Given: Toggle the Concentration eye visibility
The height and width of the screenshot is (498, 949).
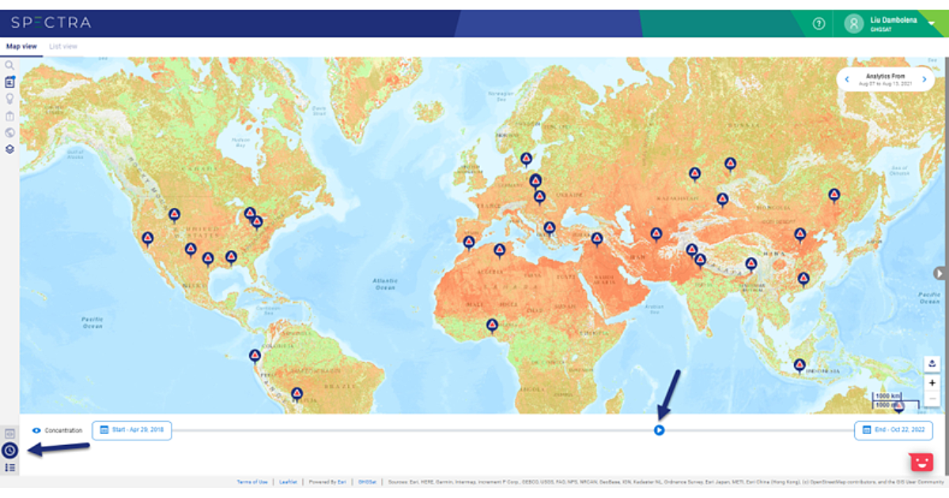Looking at the screenshot, I should tap(36, 431).
